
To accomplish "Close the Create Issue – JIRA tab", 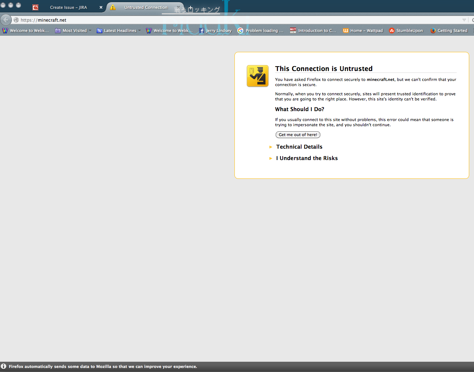I will pos(101,7).
